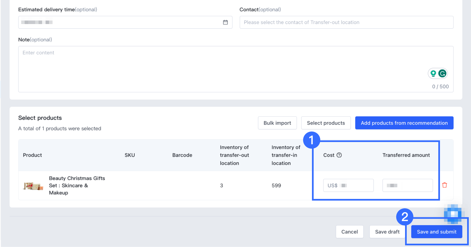Image resolution: width=471 pixels, height=247 pixels.
Task: Open the Contact dropdown selector
Action: tap(346, 22)
